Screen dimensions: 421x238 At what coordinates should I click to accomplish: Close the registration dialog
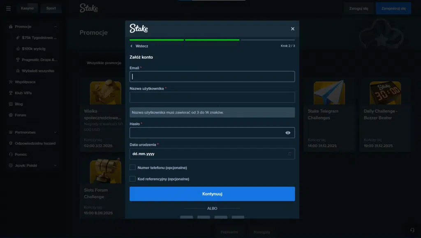coord(293,29)
